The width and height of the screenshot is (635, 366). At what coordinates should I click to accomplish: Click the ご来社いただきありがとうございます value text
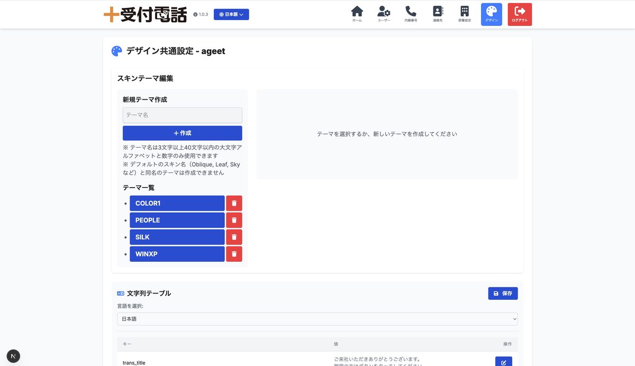coord(377,359)
